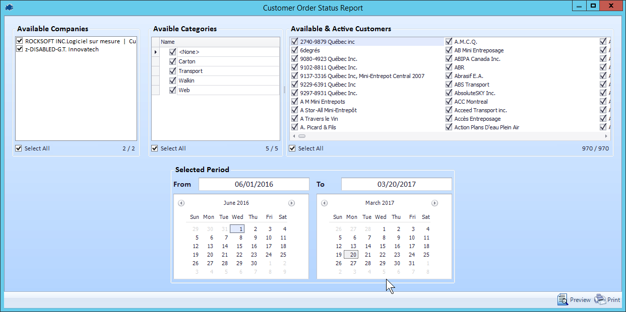
Task: Click row indicator arrow beside <None> category
Action: [x=155, y=52]
